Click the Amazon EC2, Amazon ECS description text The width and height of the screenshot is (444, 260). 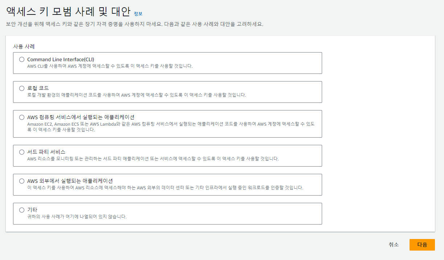(x=171, y=127)
